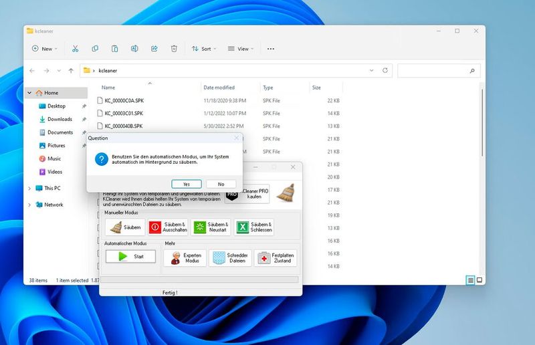Open Schredder Dateien tool
The image size is (535, 345).
click(230, 258)
